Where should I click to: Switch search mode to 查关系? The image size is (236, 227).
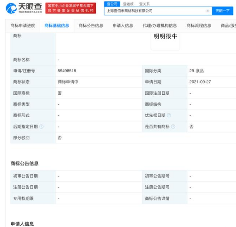pyautogui.click(x=144, y=4)
